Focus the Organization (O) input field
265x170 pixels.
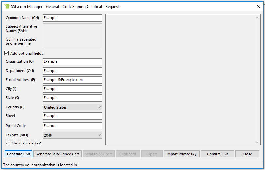click(x=72, y=62)
